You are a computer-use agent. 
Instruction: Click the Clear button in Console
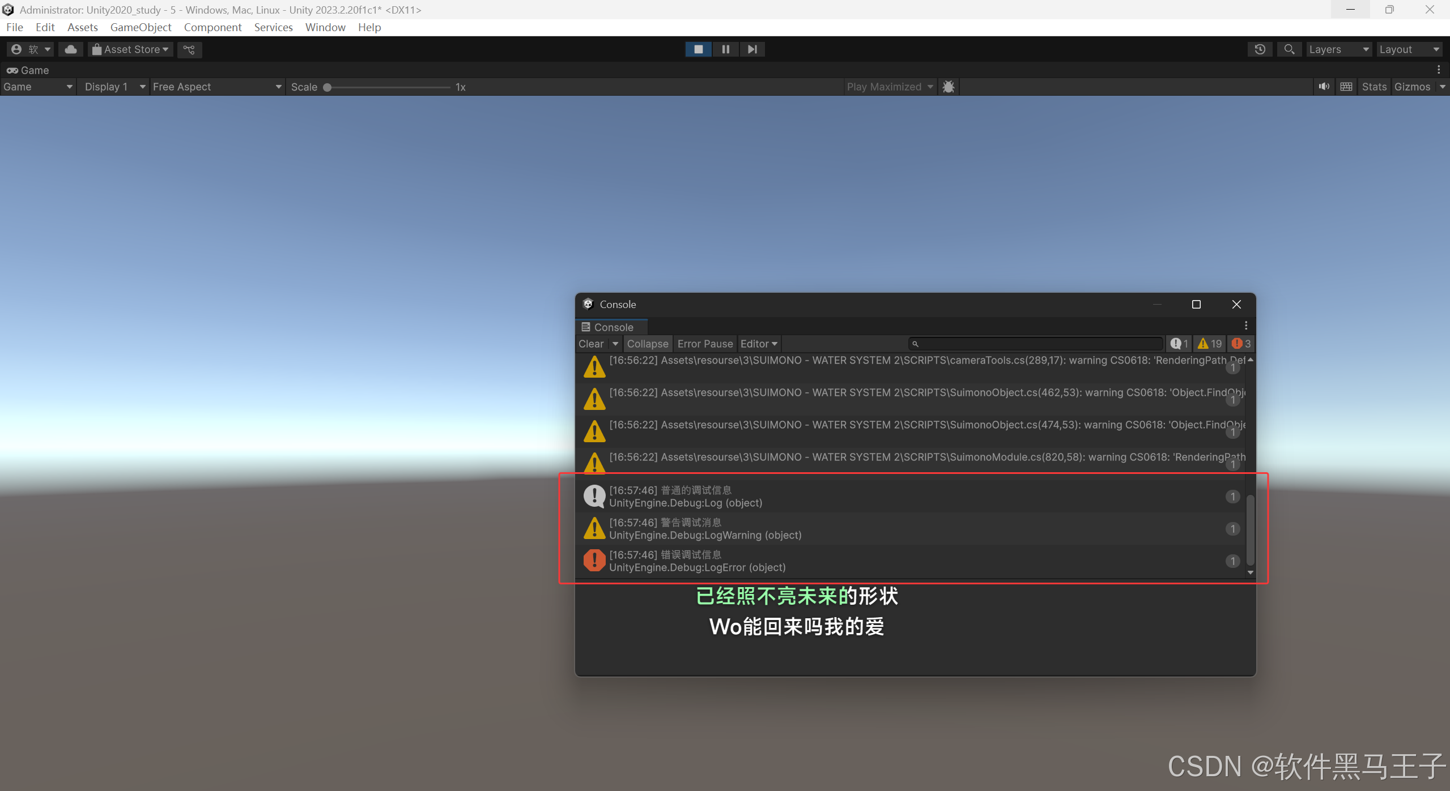pos(592,344)
